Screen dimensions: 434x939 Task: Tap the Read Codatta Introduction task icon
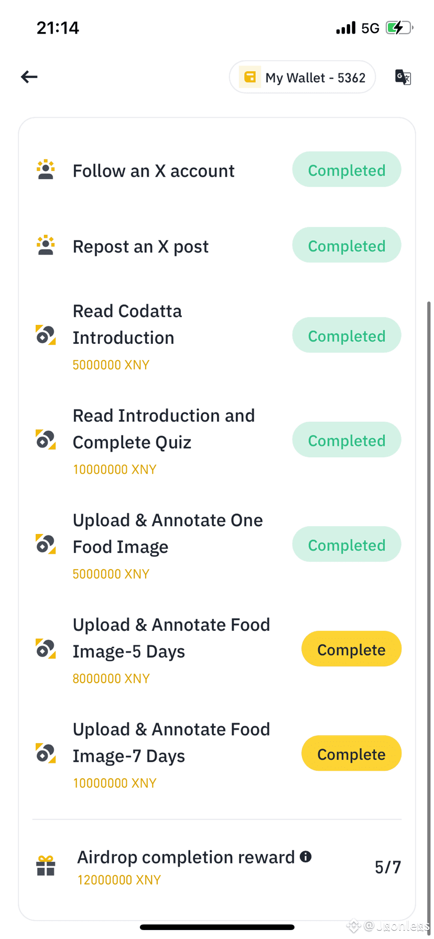pos(46,335)
